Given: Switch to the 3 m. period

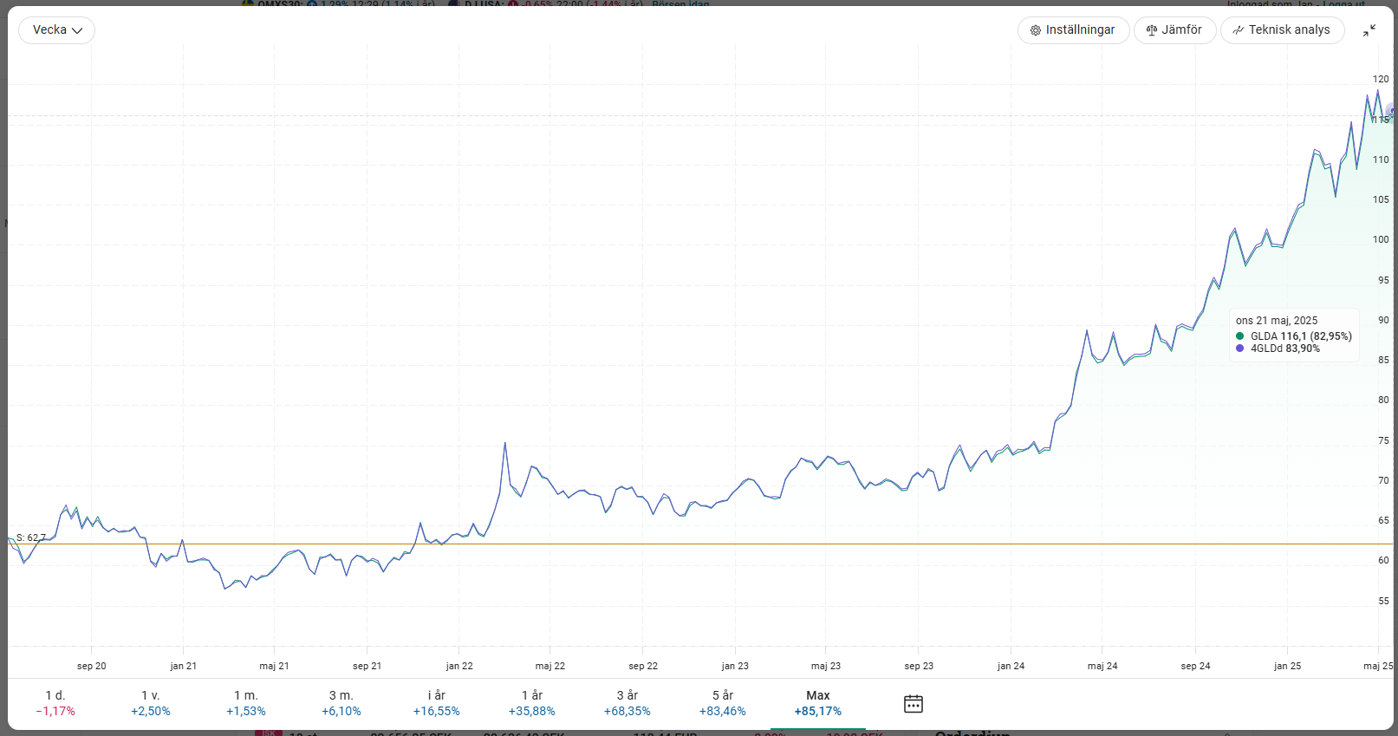Looking at the screenshot, I should point(341,703).
